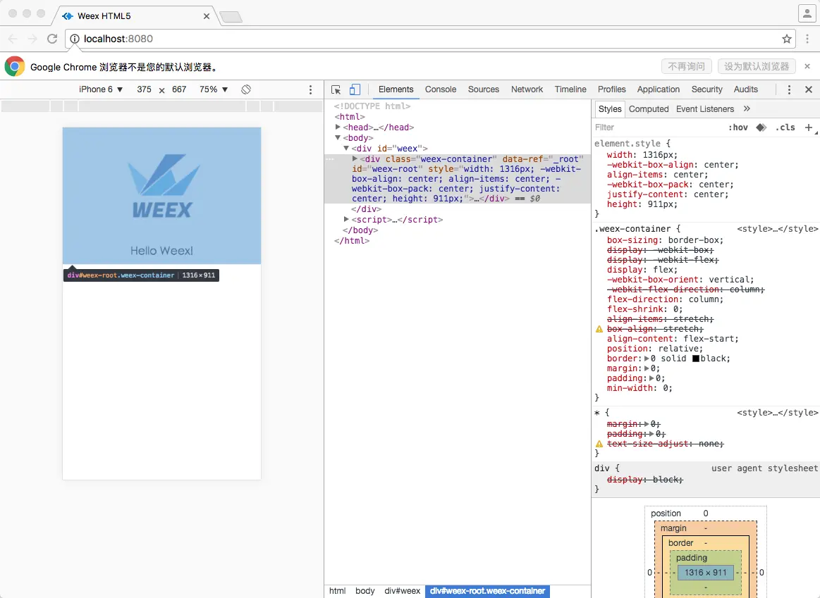Click the inspect element picker icon
The width and height of the screenshot is (820, 598).
point(336,90)
